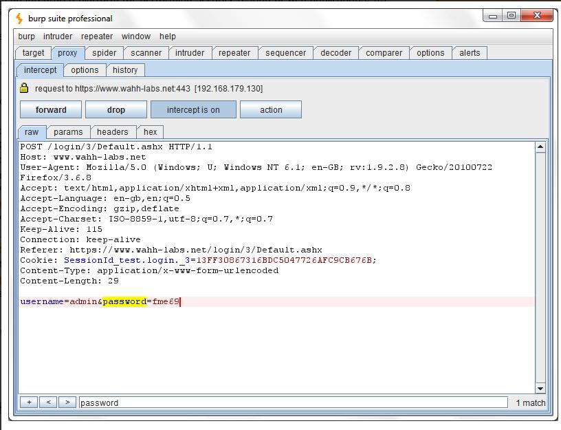The image size is (561, 430).
Task: Click the 'Connection: keep-alive' header line
Action: pyautogui.click(x=80, y=239)
